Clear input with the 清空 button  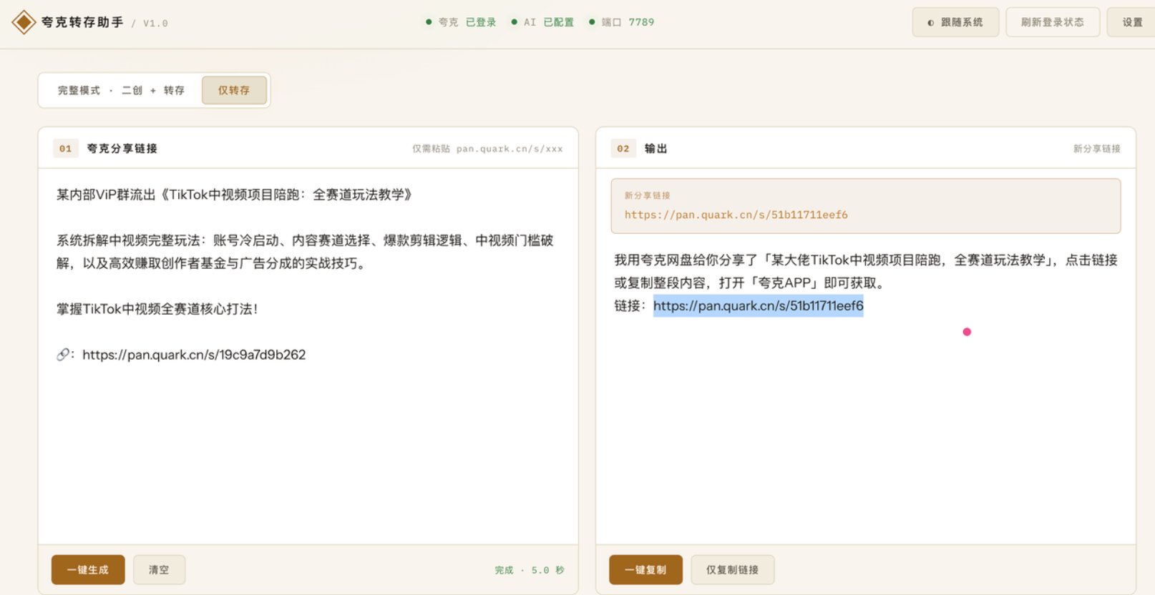159,570
